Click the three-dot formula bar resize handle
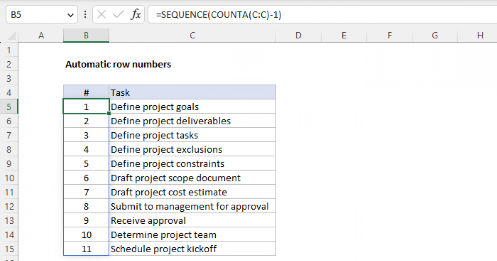The image size is (497, 261). 85,15
